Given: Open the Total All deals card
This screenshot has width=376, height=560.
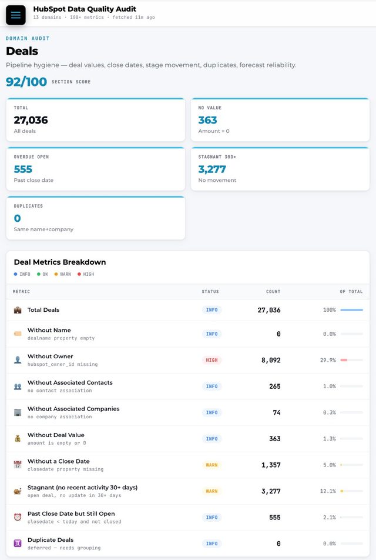Looking at the screenshot, I should 96,119.
